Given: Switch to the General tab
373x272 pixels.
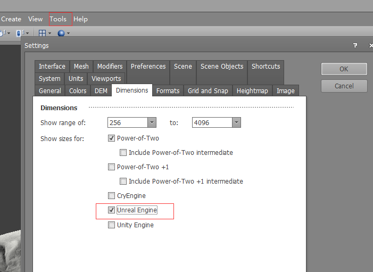Looking at the screenshot, I should point(50,91).
